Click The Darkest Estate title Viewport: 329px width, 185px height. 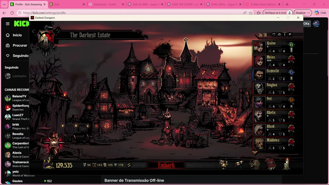pos(90,35)
